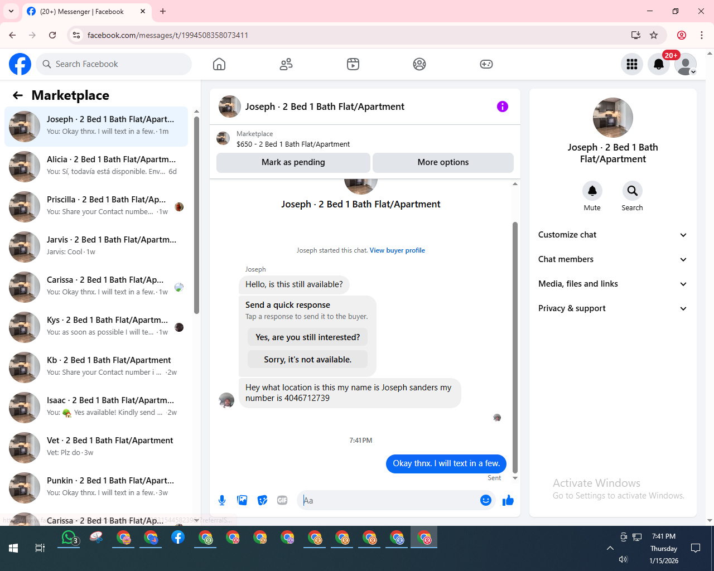Open the taskbar clock showing 7:41 PM
The width and height of the screenshot is (714, 571).
coord(664,548)
